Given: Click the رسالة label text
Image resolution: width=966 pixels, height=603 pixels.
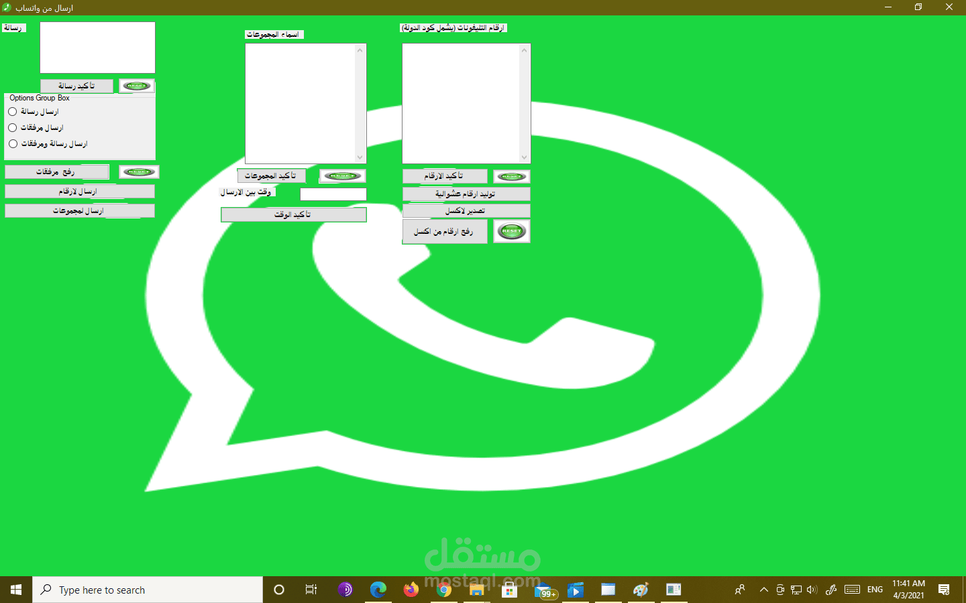Looking at the screenshot, I should 13,28.
